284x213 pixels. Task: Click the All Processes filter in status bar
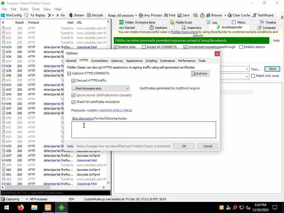[36, 199]
